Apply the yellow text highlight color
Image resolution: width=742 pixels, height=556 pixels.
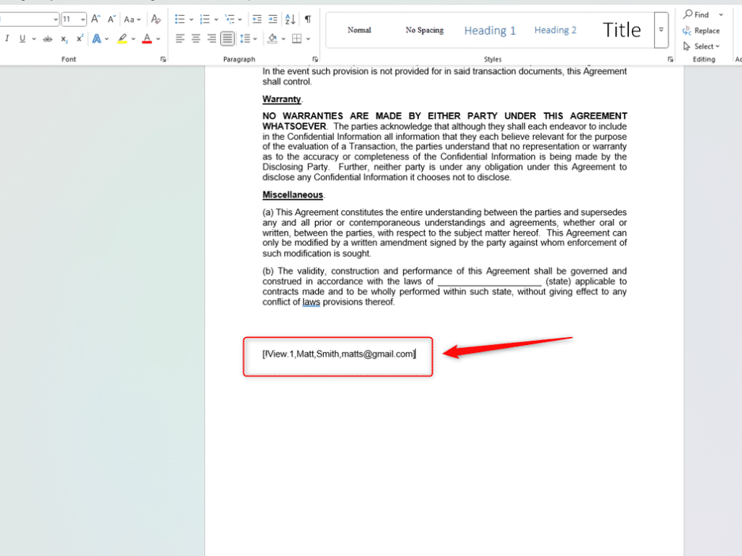click(122, 38)
